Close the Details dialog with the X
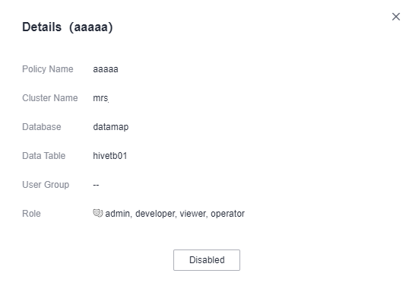This screenshot has width=409, height=286. (x=396, y=17)
